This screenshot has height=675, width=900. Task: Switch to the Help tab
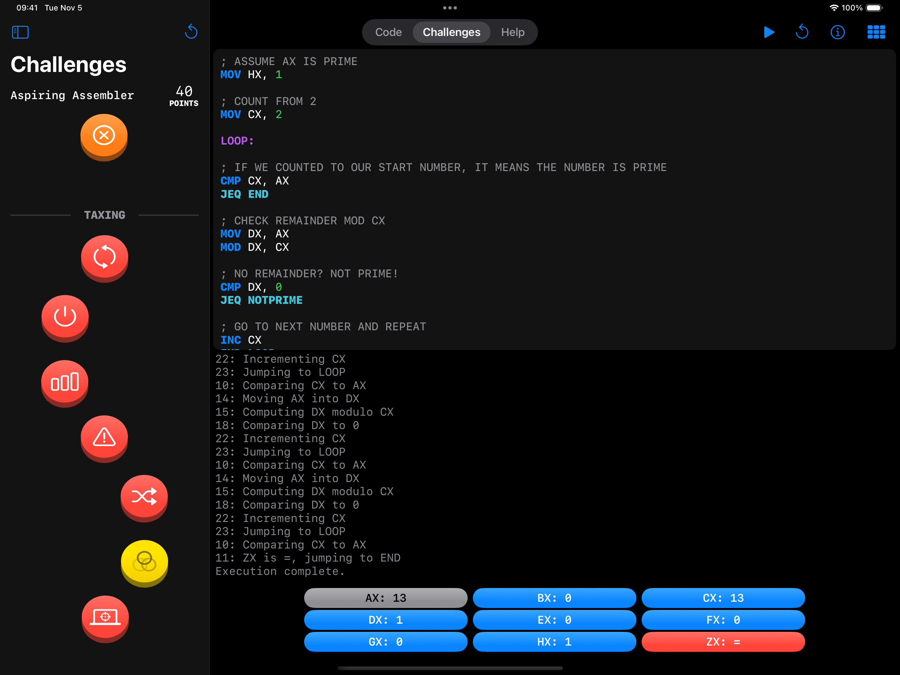513,32
